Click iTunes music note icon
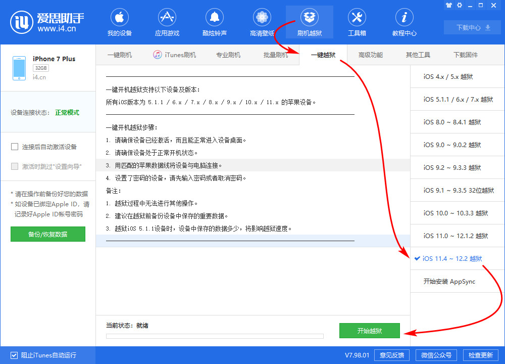 tap(157, 55)
